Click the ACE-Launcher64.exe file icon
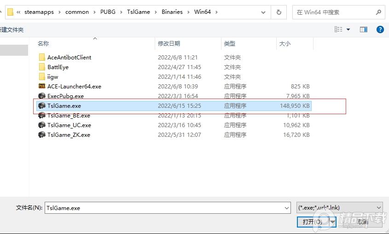This screenshot has width=389, height=234. [42, 86]
